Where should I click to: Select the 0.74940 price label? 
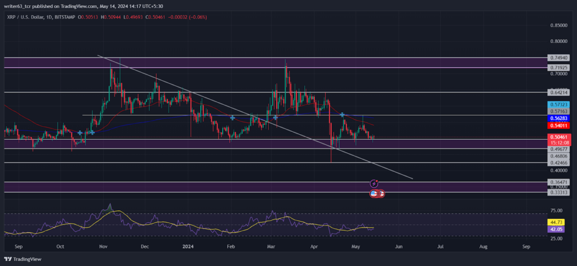pos(558,57)
